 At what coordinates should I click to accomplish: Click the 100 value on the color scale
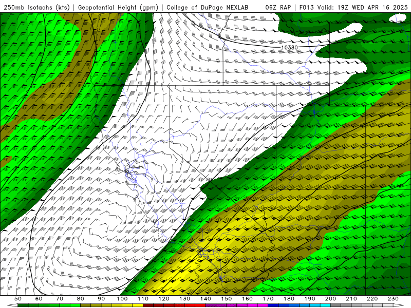point(122,299)
